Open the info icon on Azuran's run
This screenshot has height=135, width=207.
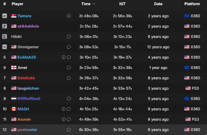(x=64, y=119)
